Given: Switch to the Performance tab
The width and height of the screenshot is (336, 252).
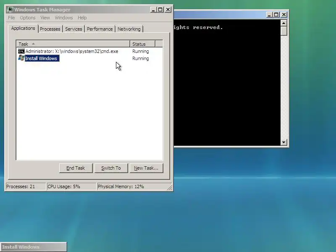Looking at the screenshot, I should pos(100,29).
